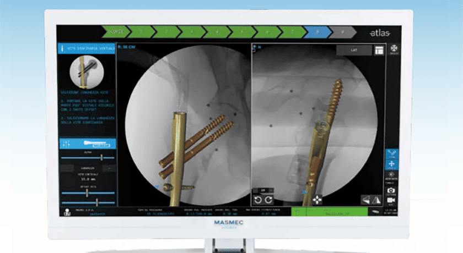Go to workflow step 4 arrow
Screen dimensions: 463x253
(217, 32)
